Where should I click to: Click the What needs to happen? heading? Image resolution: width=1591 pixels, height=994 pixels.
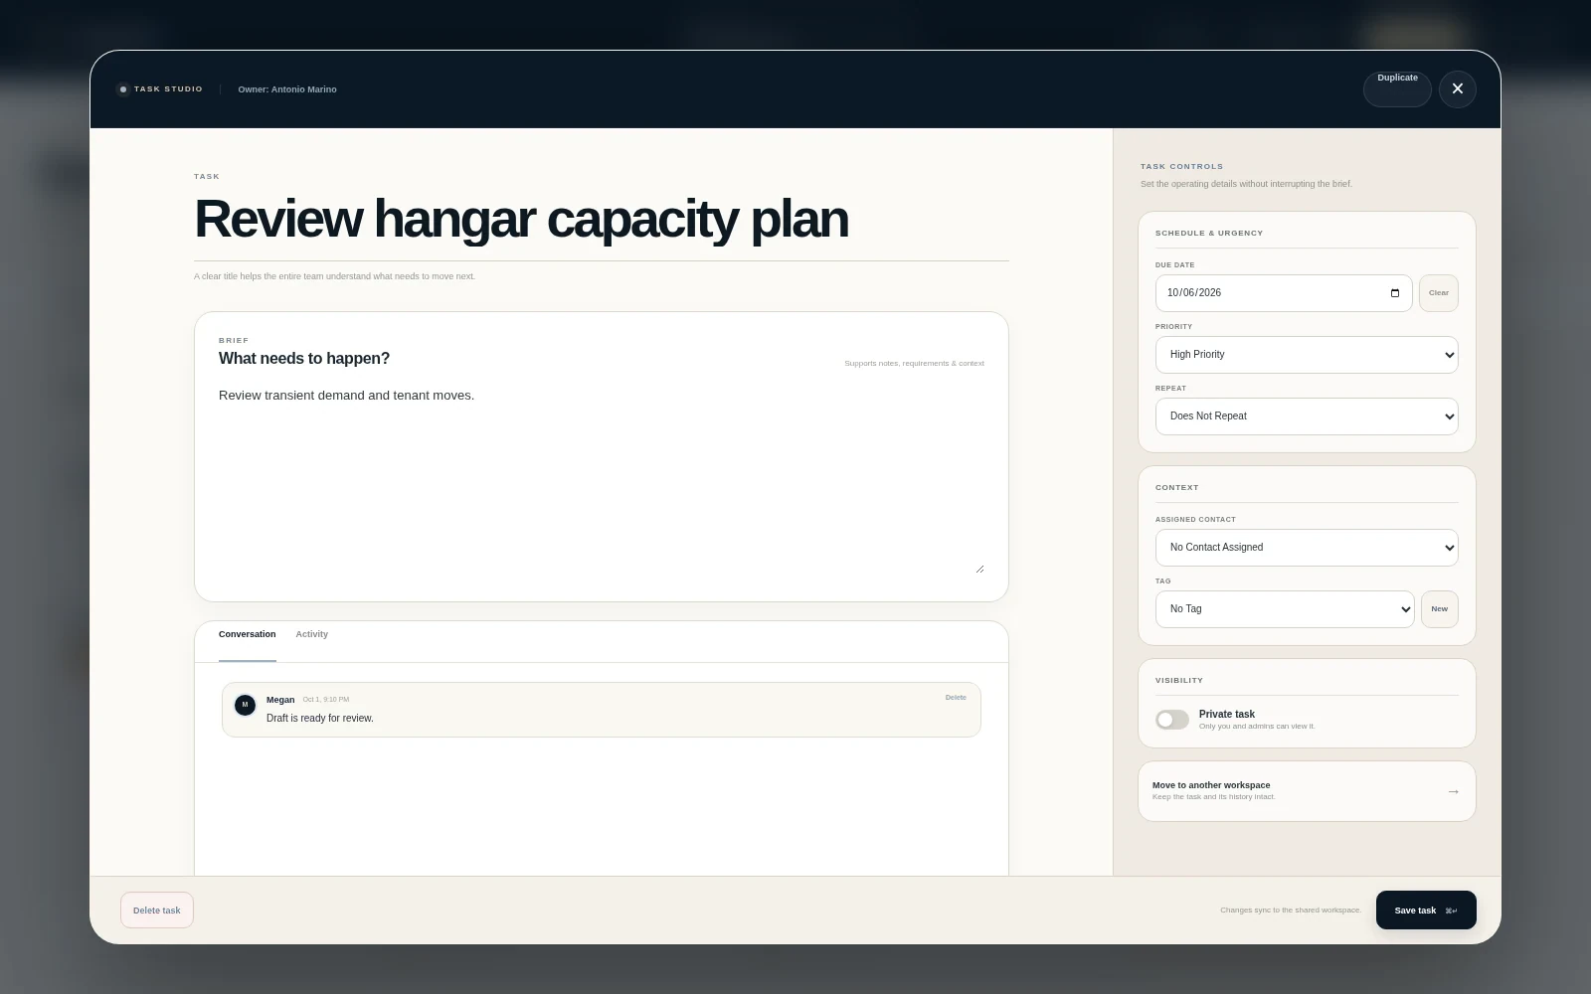(x=304, y=359)
